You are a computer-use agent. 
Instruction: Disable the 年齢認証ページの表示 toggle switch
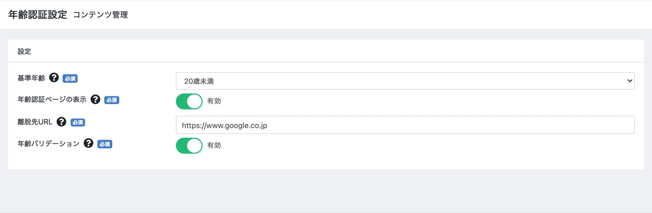coord(189,101)
